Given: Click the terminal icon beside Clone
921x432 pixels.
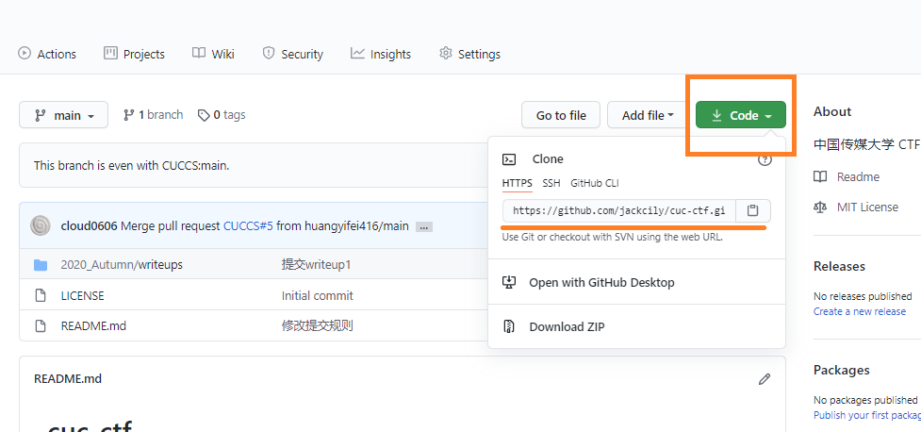Looking at the screenshot, I should click(x=509, y=159).
